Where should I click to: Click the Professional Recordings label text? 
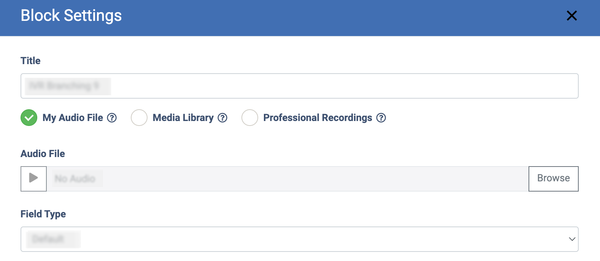click(x=317, y=118)
